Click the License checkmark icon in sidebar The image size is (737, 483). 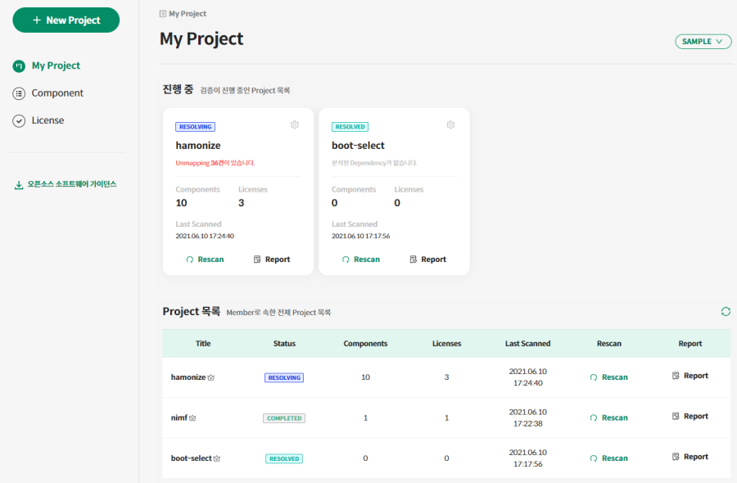pyautogui.click(x=19, y=121)
